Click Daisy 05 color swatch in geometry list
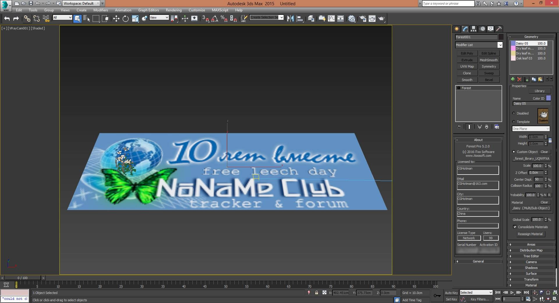The height and width of the screenshot is (303, 559). click(x=513, y=43)
